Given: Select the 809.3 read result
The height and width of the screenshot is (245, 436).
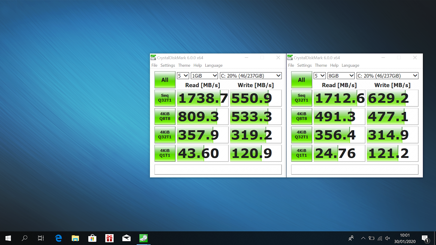Looking at the screenshot, I should coord(203,117).
